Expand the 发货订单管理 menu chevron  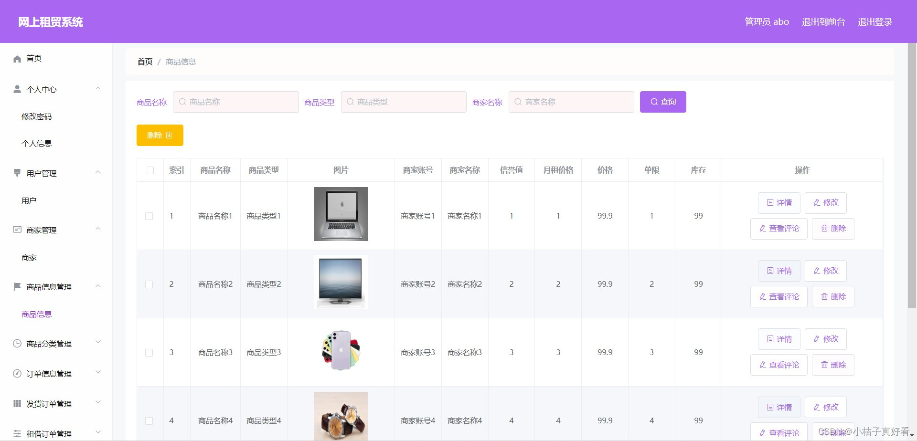[98, 402]
